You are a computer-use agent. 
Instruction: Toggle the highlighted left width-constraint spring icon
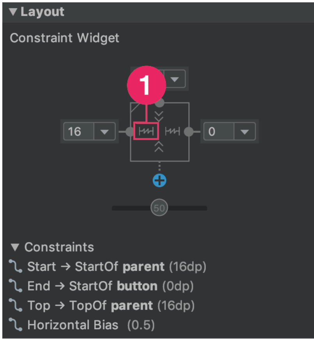pyautogui.click(x=146, y=131)
